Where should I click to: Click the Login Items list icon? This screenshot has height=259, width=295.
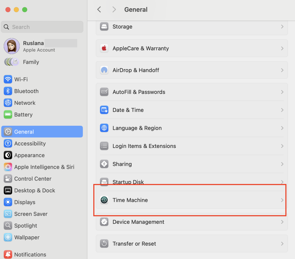pos(104,146)
